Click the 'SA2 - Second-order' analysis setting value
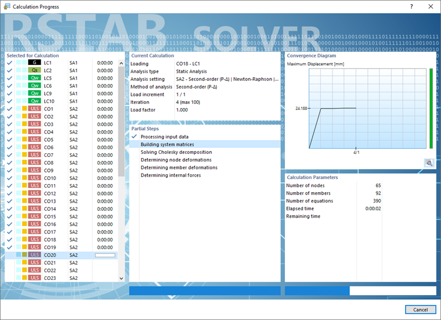 coord(227,79)
